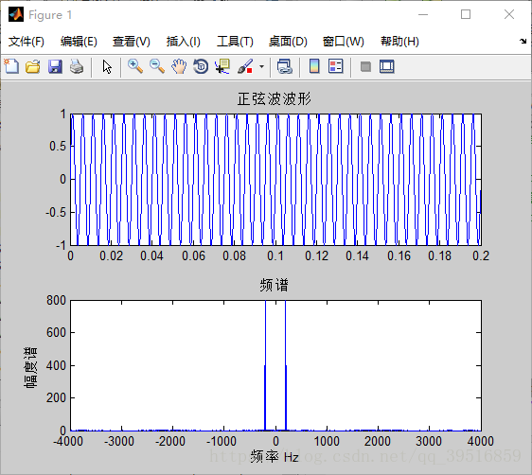This screenshot has height=475, width=532.
Task: Click inside the sine waveform axes
Action: pyautogui.click(x=275, y=180)
